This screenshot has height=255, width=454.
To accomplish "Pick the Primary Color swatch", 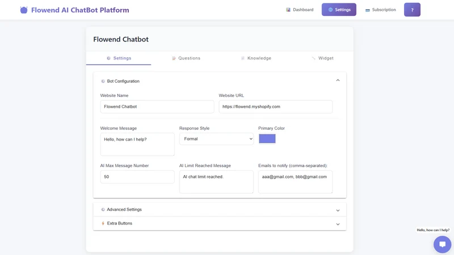I will [x=267, y=138].
